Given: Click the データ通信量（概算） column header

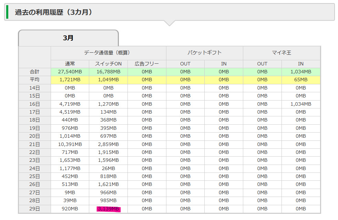Looking at the screenshot, I should pyautogui.click(x=108, y=53).
